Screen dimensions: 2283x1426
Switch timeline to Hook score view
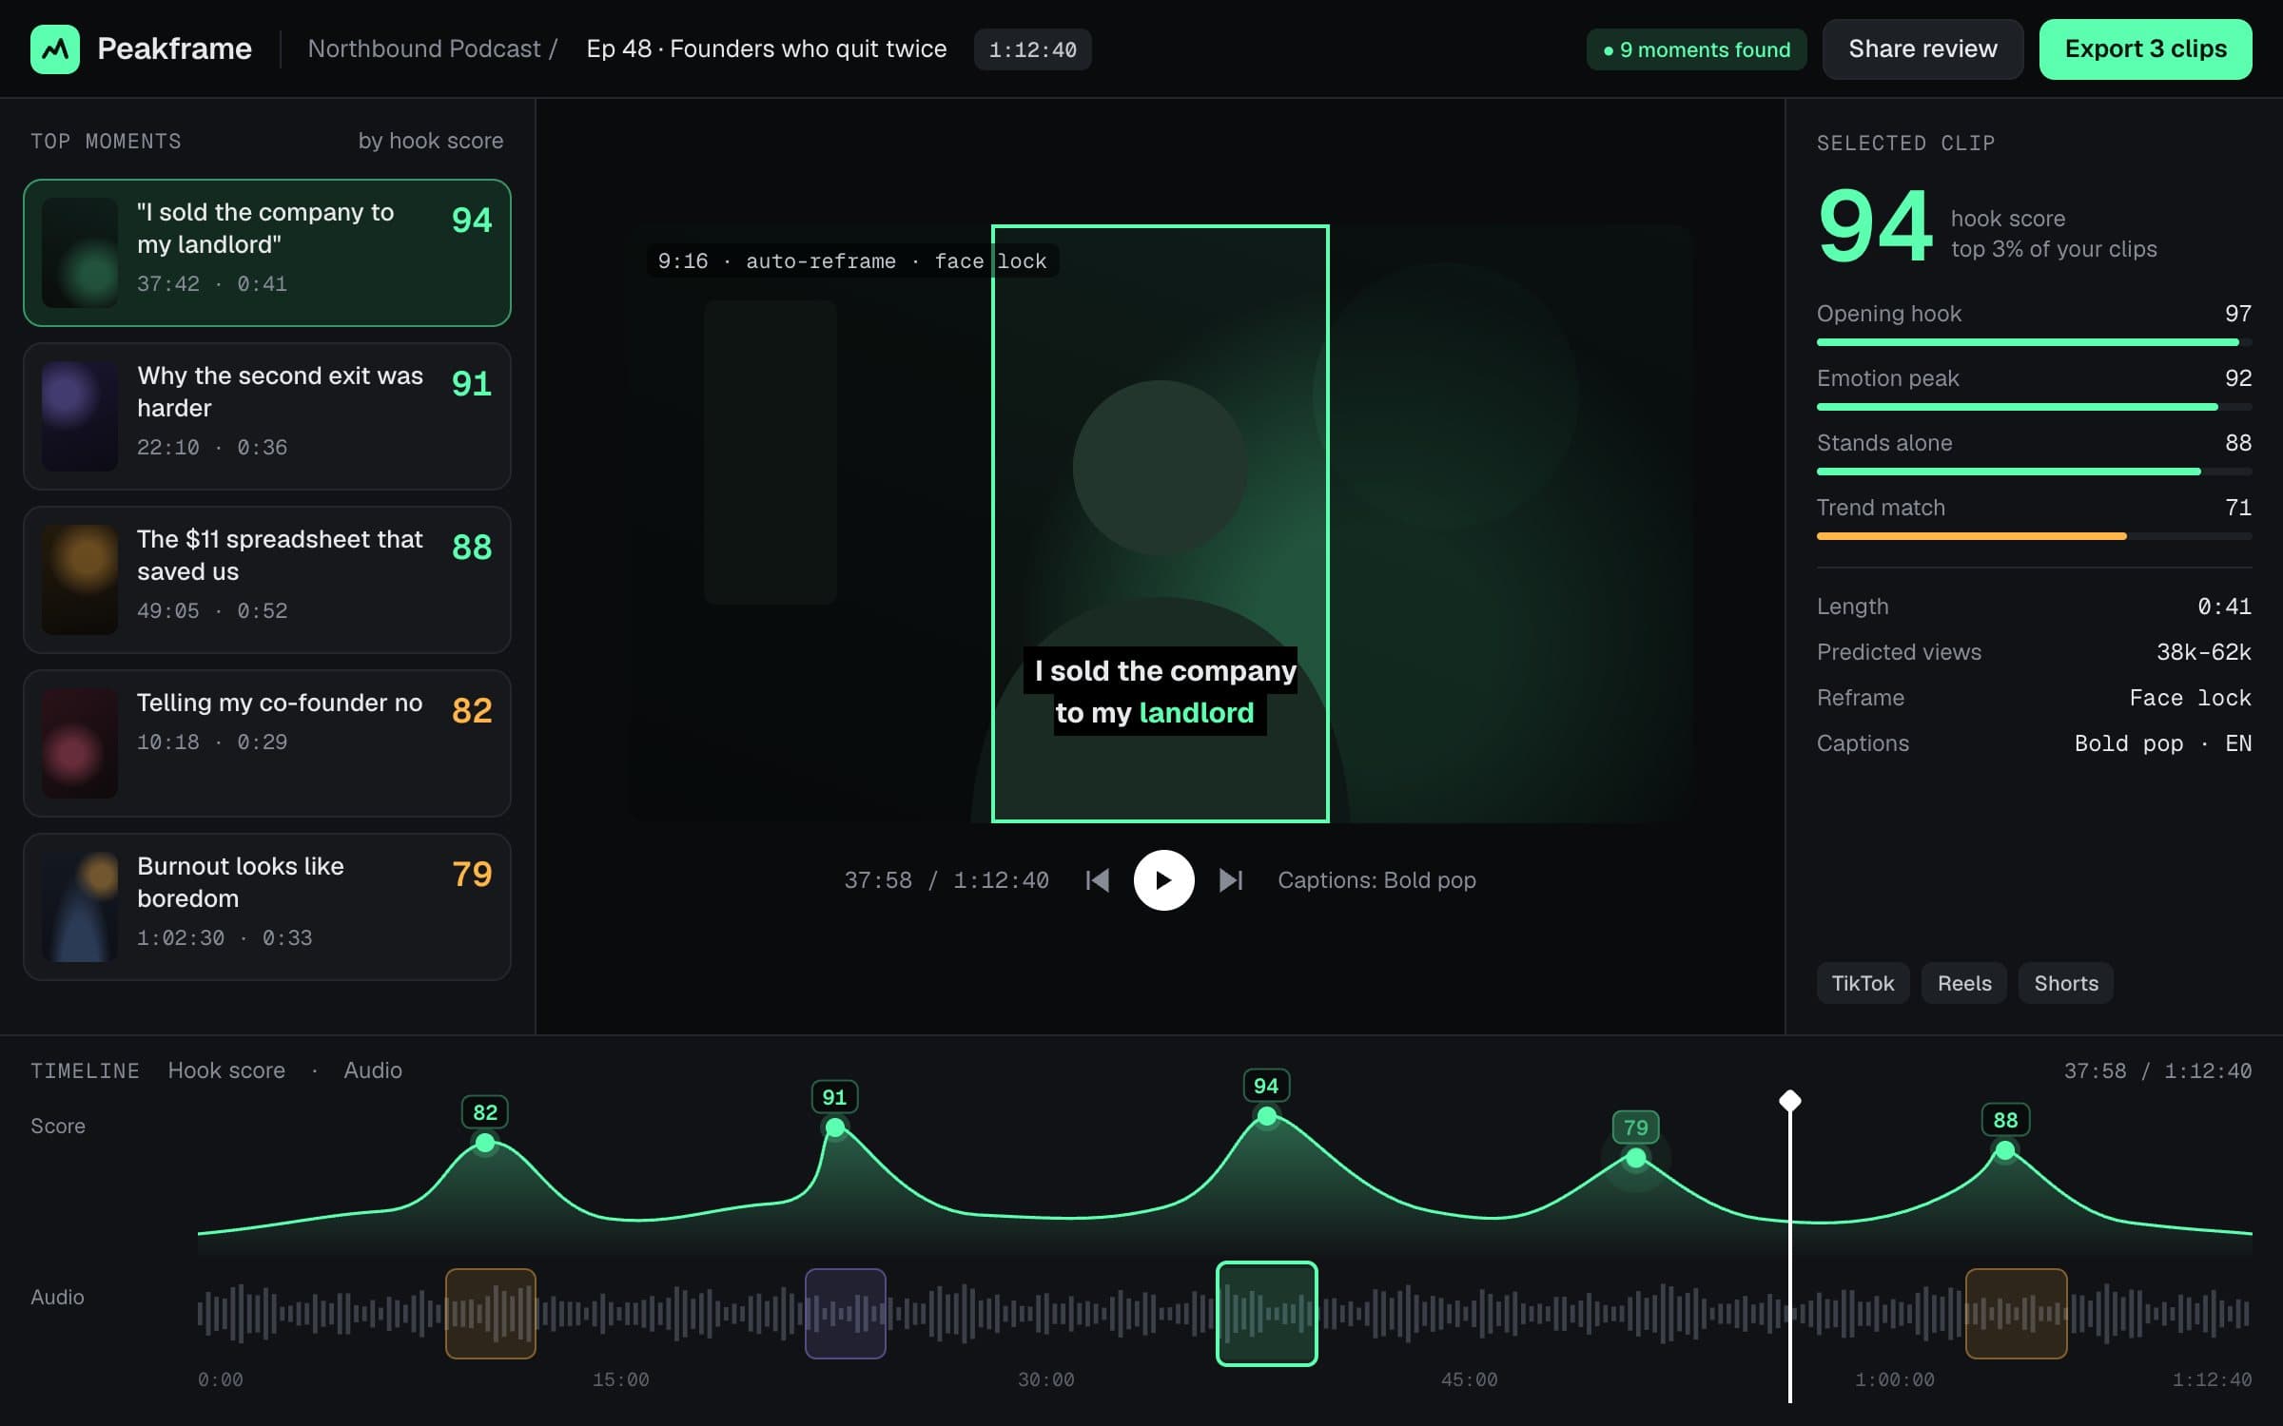click(226, 1070)
